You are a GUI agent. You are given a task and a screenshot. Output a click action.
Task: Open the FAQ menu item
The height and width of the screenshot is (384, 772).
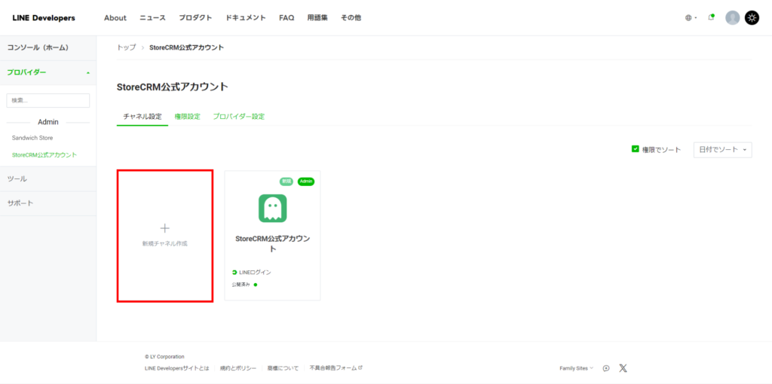pyautogui.click(x=286, y=18)
